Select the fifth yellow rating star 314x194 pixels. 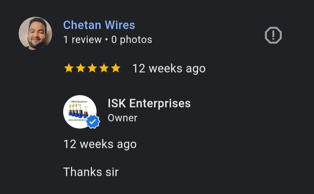(116, 68)
